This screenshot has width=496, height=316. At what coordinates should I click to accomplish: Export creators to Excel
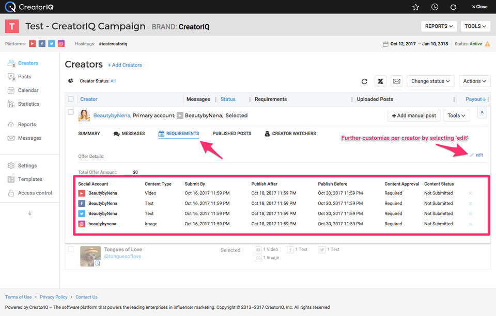coord(380,81)
